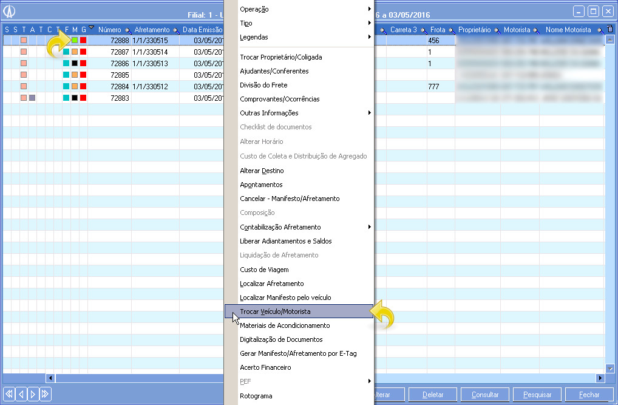Open Materiais de Acondicionamento
Screen dimensions: 618x405
pyautogui.click(x=285, y=325)
